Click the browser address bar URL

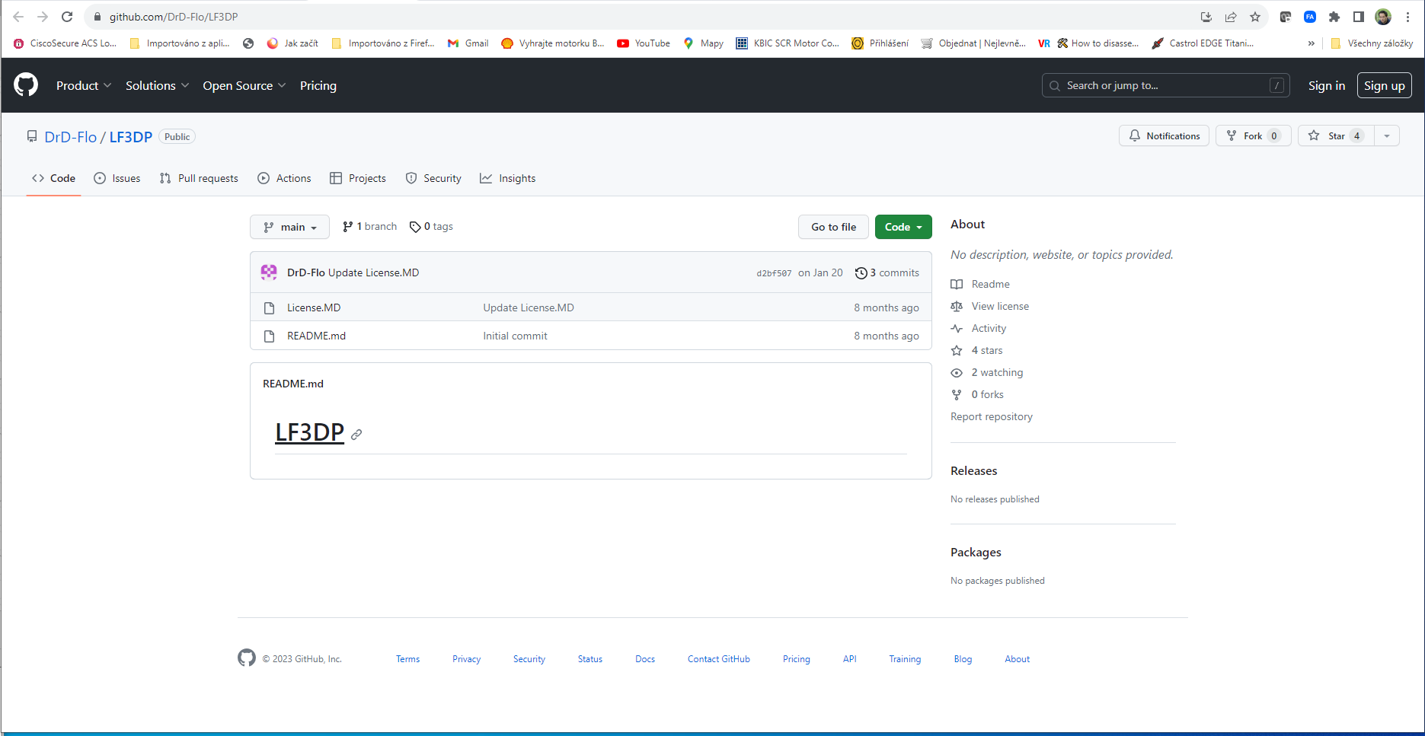click(174, 17)
